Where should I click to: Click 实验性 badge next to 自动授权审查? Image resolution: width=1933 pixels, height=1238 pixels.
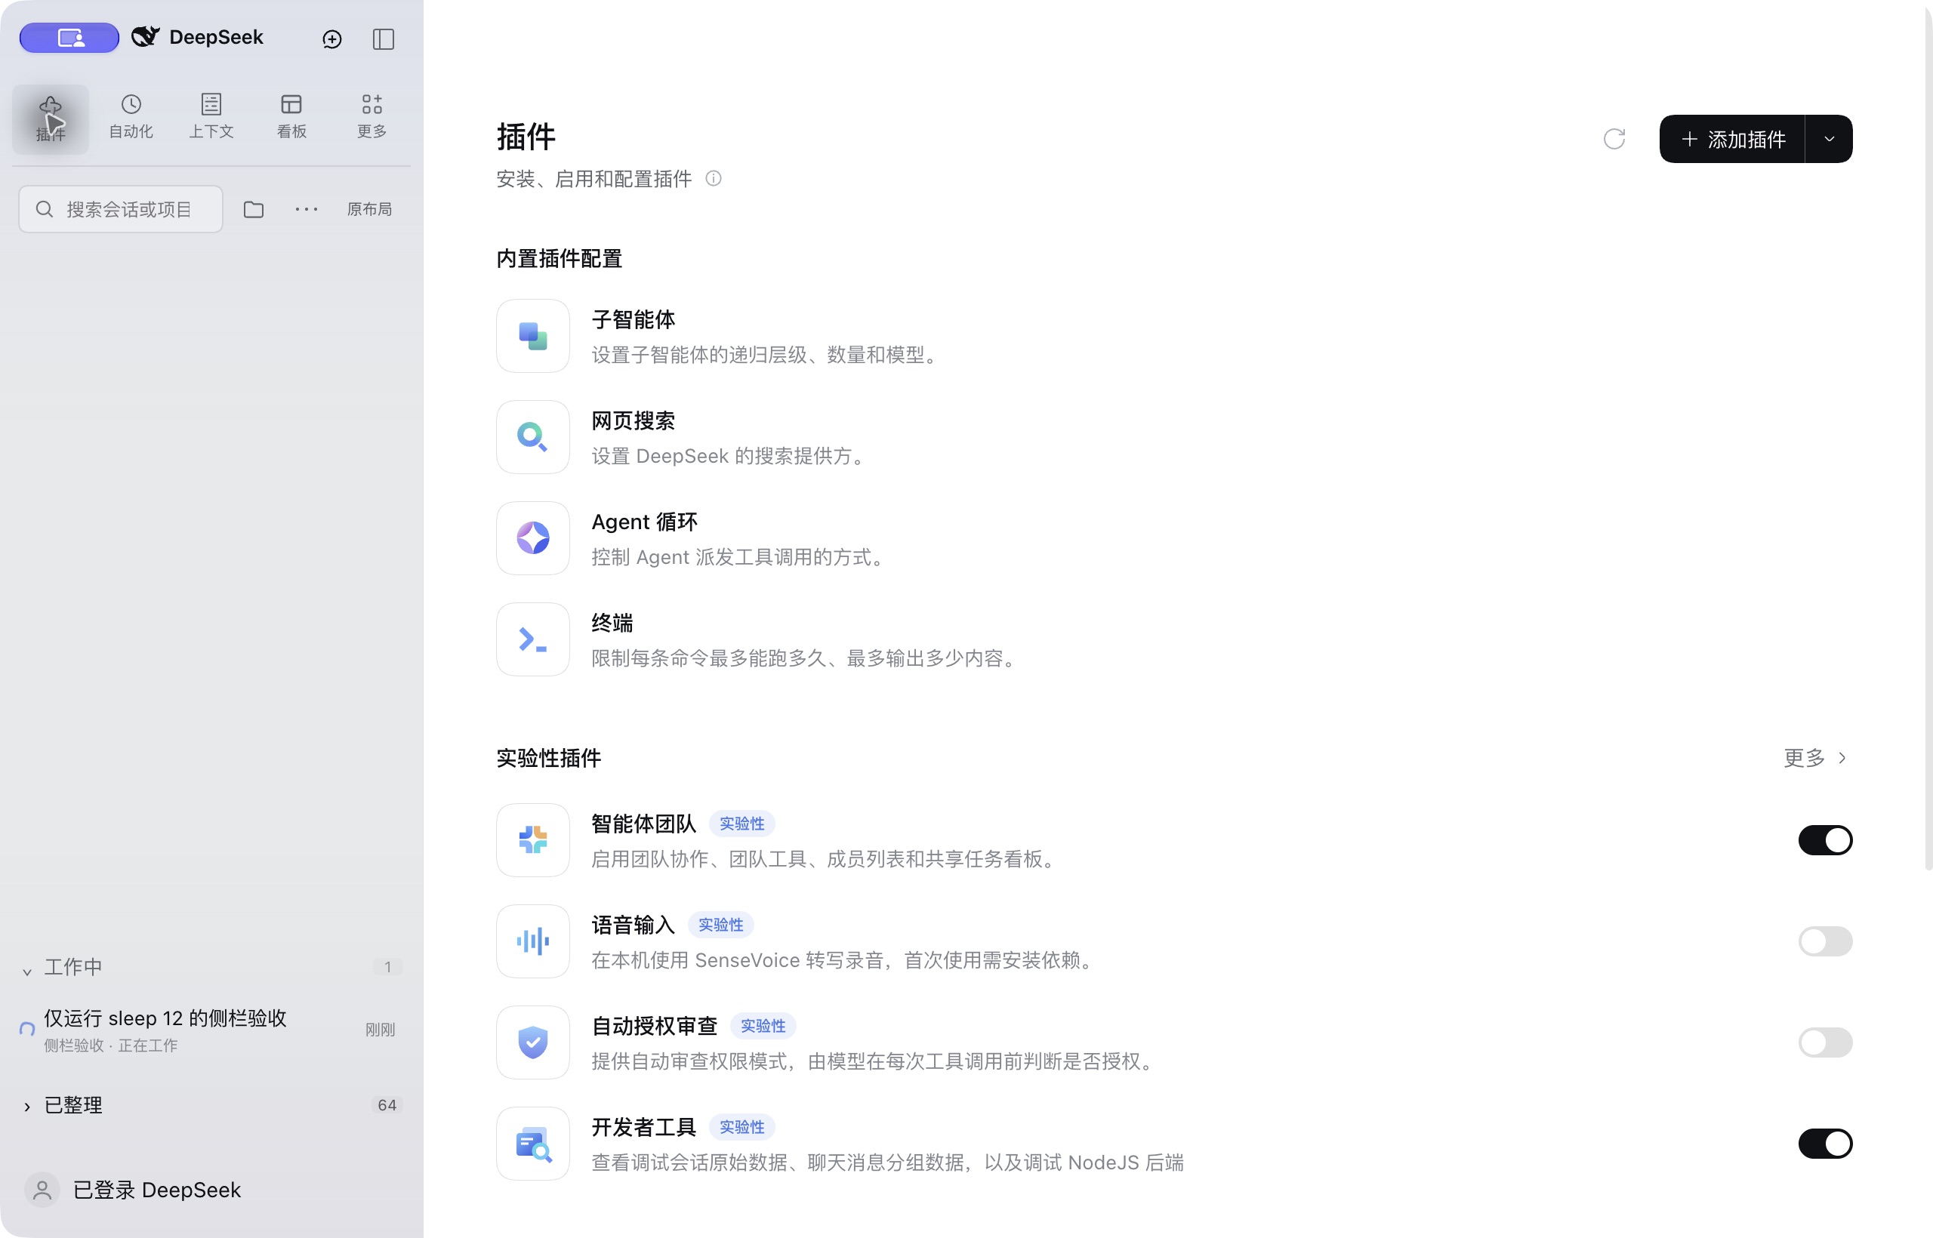(763, 1027)
